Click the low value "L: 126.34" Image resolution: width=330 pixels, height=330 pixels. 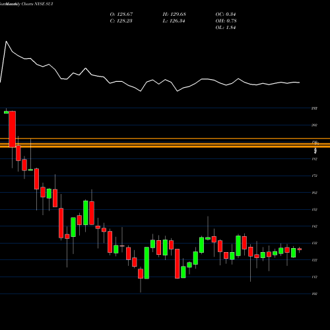coord(174,21)
